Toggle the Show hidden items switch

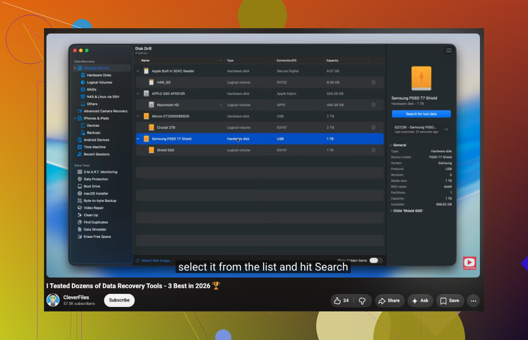pyautogui.click(x=376, y=261)
